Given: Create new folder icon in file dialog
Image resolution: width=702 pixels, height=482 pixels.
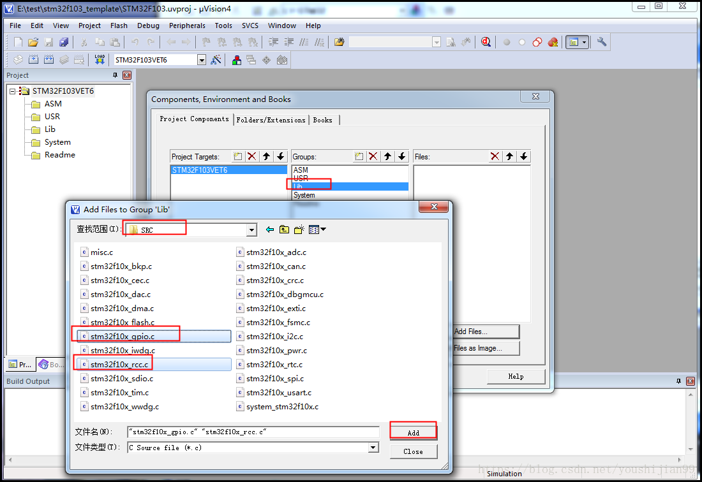Looking at the screenshot, I should (299, 230).
